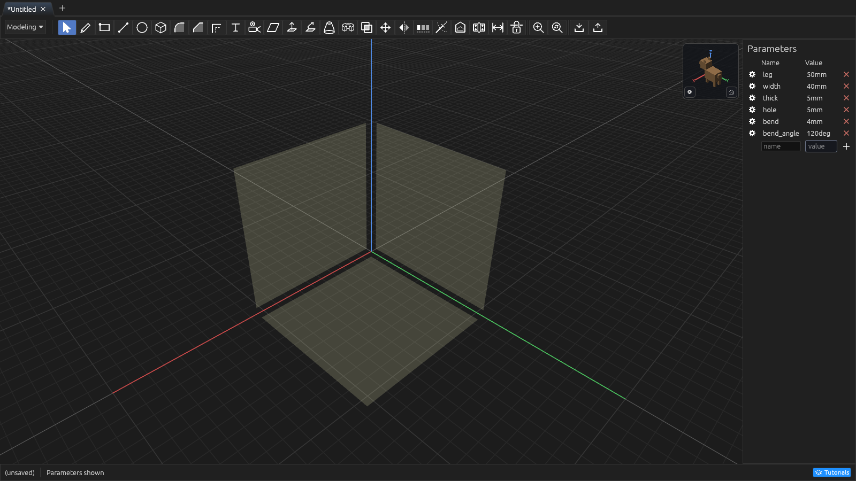Select the line segment tool
This screenshot has width=856, height=481.
click(x=123, y=27)
